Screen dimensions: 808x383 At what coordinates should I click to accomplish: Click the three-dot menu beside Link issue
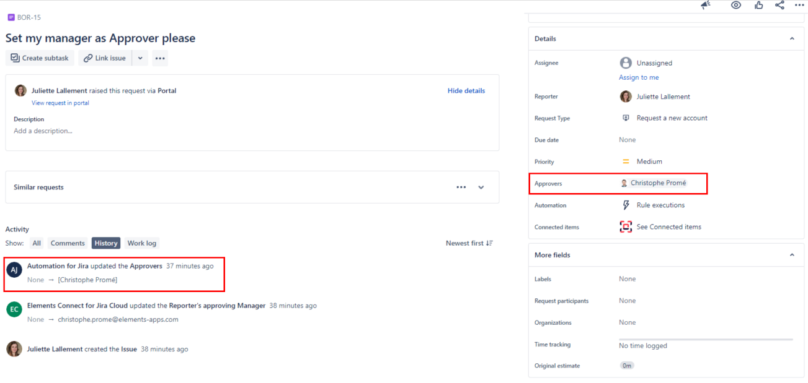coord(160,58)
